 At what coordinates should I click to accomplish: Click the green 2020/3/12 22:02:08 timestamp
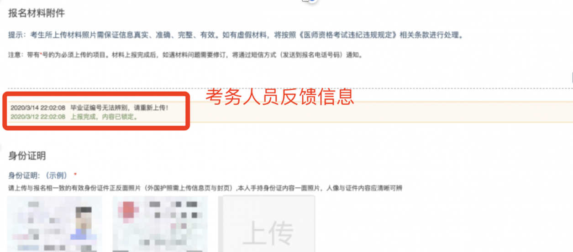click(x=38, y=117)
